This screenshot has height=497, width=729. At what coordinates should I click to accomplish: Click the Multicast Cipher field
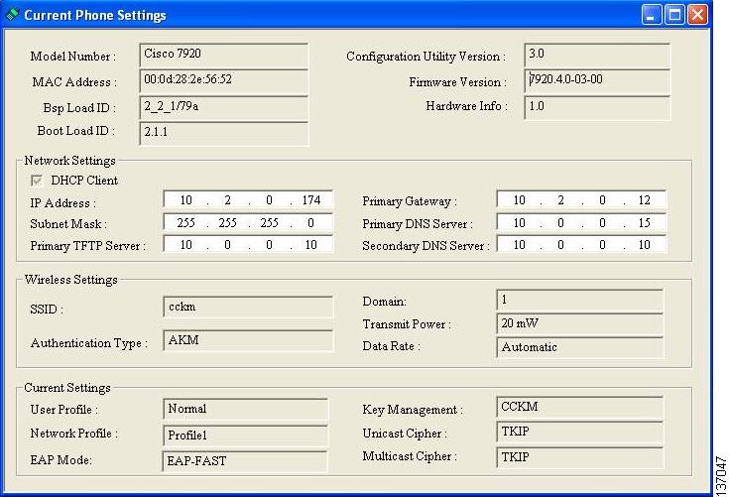click(x=580, y=457)
